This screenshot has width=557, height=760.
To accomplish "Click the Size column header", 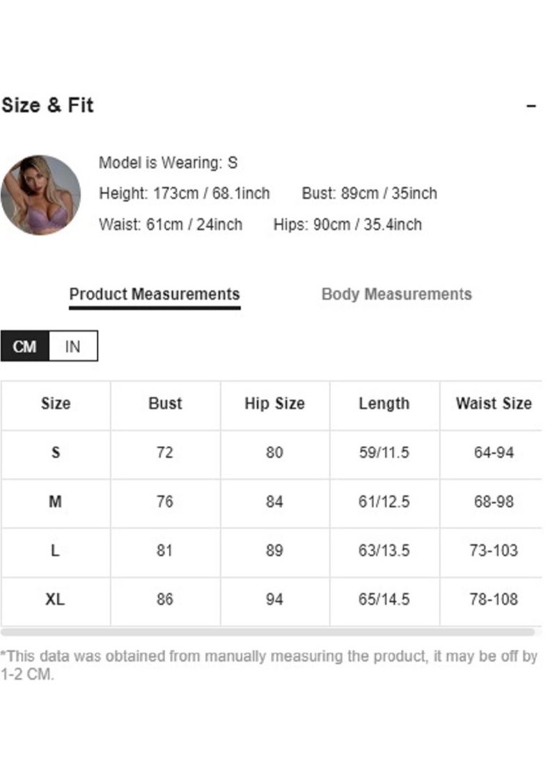I will pyautogui.click(x=56, y=404).
